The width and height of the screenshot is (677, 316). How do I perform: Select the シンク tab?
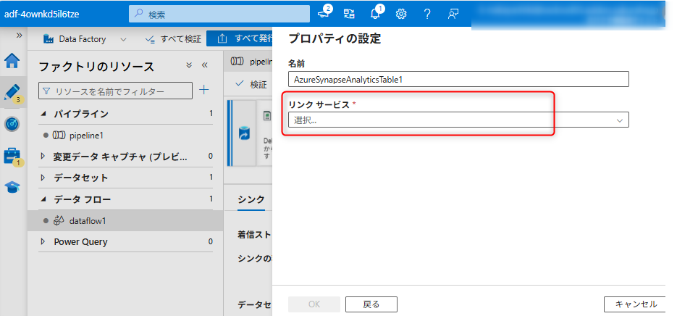point(251,200)
